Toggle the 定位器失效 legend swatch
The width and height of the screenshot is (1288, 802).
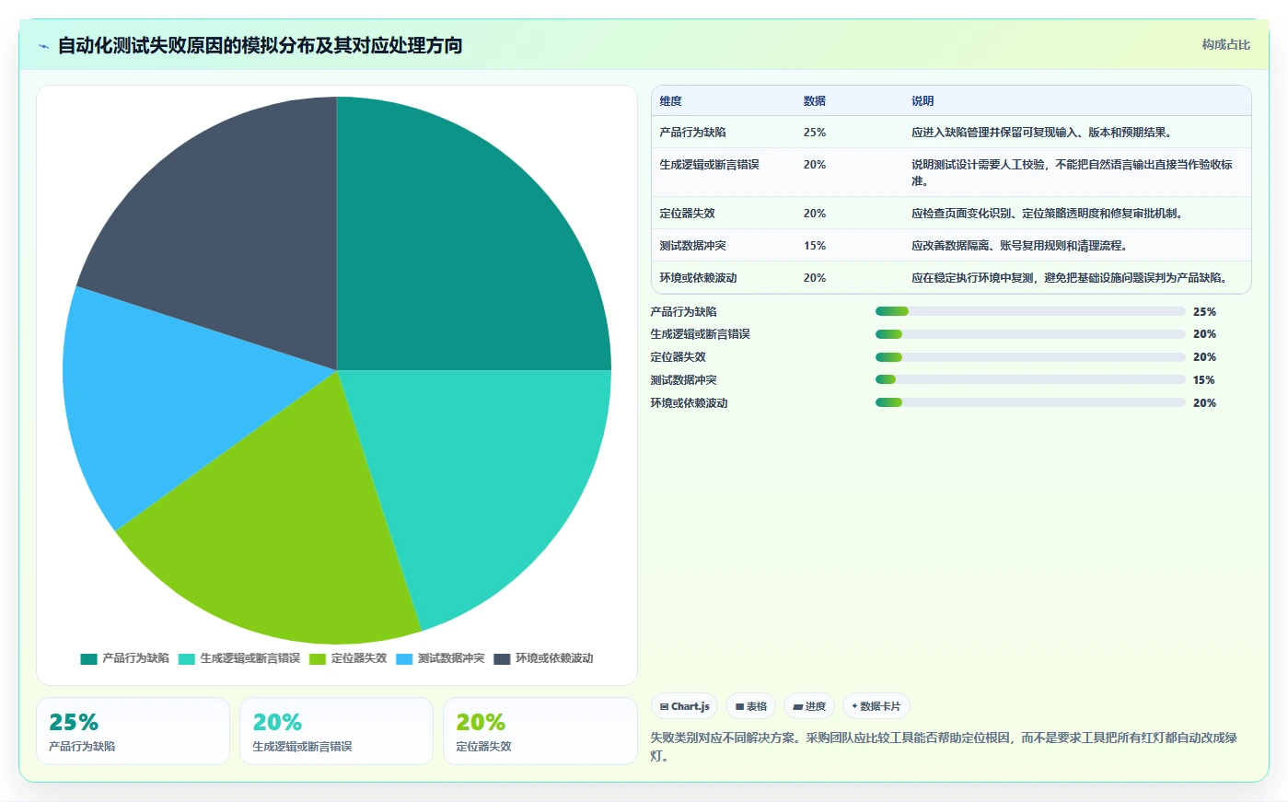(318, 659)
